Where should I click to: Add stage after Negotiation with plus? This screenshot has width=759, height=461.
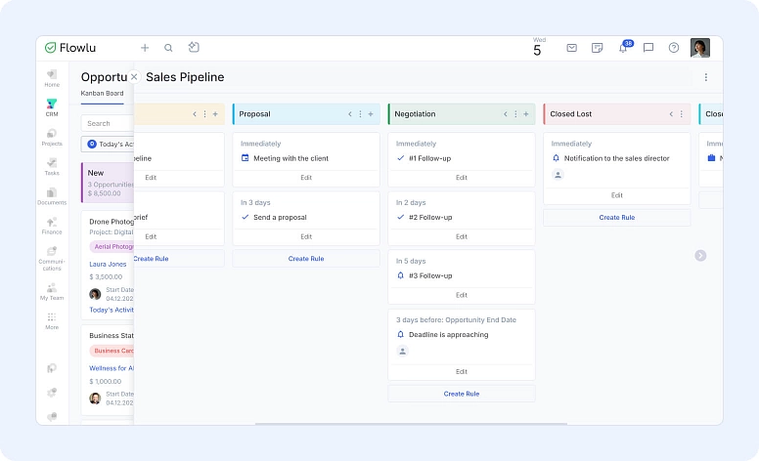tap(525, 114)
